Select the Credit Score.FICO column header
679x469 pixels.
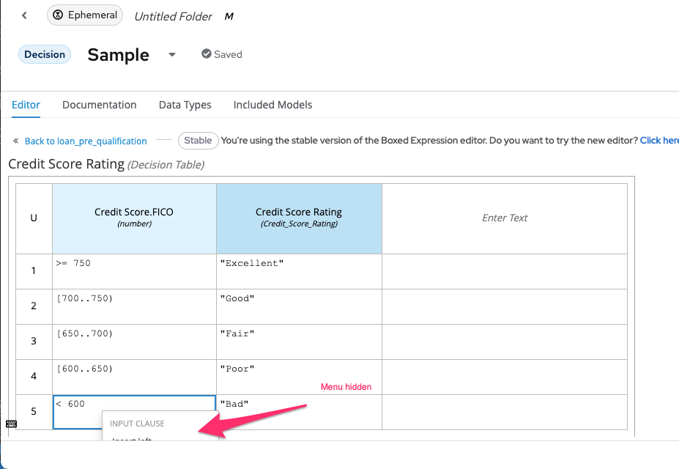pyautogui.click(x=134, y=218)
